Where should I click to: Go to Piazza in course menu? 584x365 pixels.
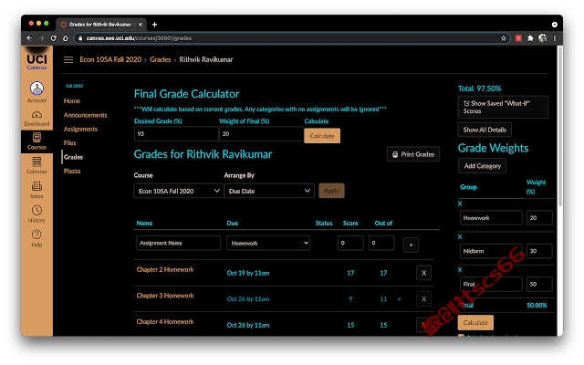[72, 171]
